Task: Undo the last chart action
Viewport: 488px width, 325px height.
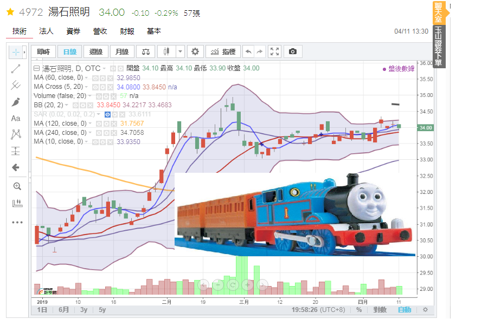Action: point(248,51)
